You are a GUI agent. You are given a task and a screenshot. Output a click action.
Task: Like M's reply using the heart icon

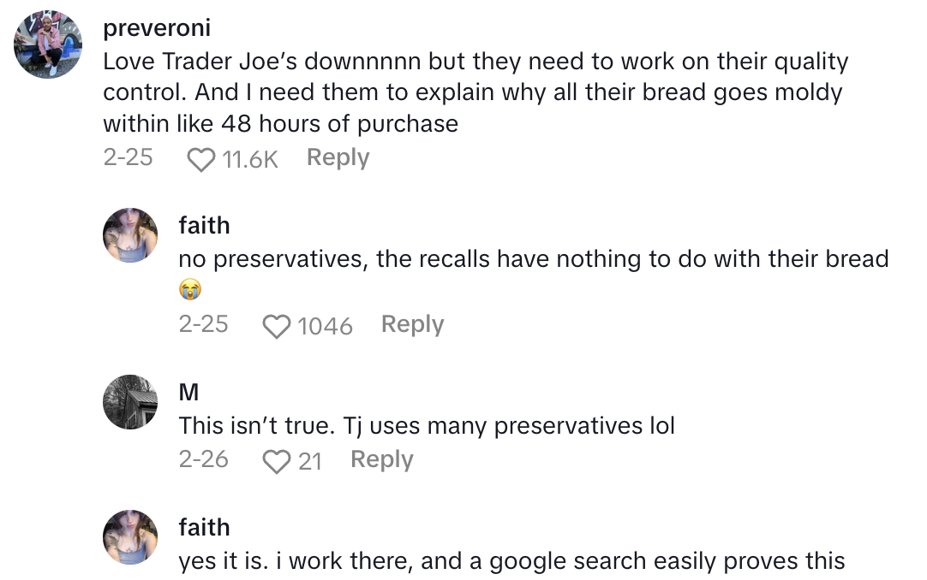click(277, 461)
